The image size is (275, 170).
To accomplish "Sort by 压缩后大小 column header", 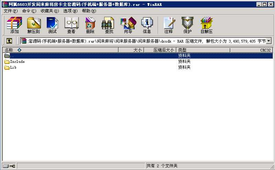I will [160, 50].
